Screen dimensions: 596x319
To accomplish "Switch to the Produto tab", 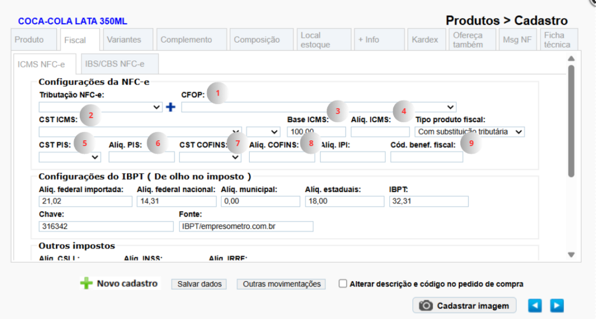I will [34, 40].
